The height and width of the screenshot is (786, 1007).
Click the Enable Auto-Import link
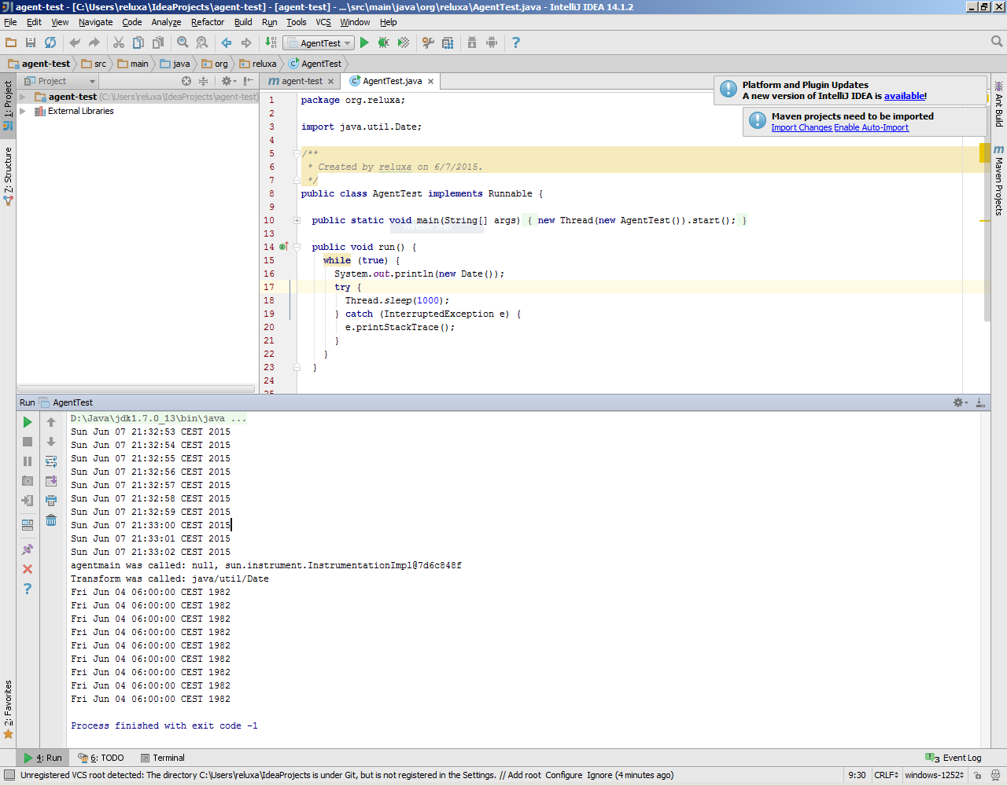872,127
